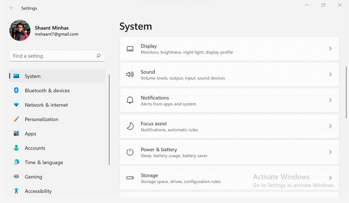
Task: Click the Bluetooth icon in sidebar
Action: (x=16, y=90)
